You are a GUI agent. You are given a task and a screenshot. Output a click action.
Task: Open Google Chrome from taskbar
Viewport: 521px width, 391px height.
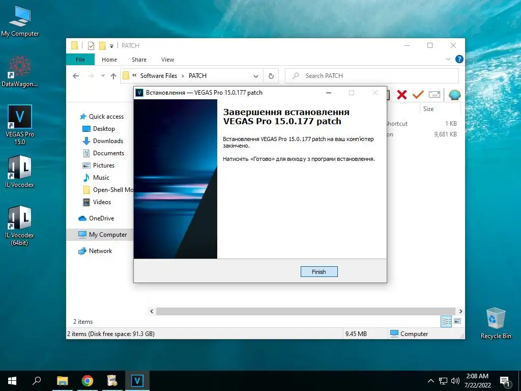(87, 381)
